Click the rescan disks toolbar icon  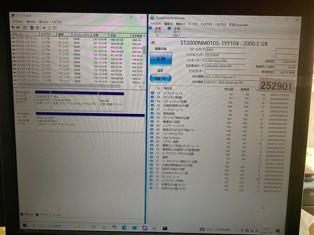44,28
